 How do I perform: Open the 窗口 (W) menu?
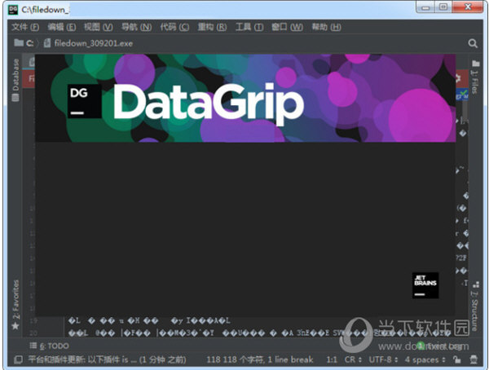287,27
